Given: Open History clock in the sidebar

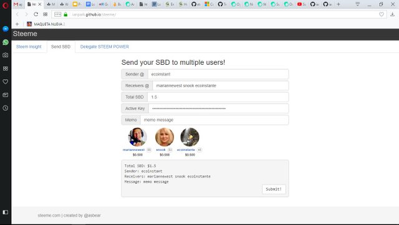Looking at the screenshot, I should click(6, 108).
